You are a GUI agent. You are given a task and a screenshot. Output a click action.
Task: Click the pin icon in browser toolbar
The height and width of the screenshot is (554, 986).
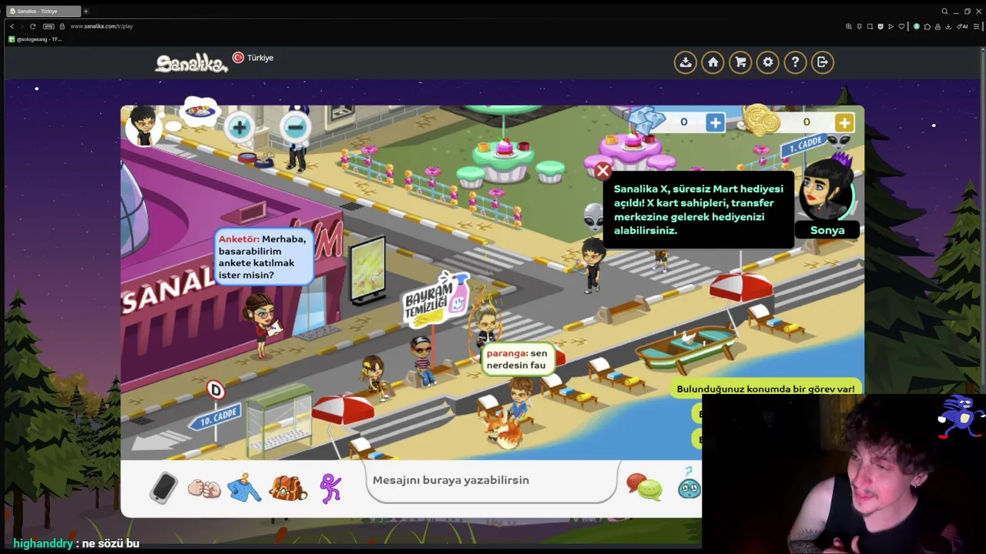point(860,26)
